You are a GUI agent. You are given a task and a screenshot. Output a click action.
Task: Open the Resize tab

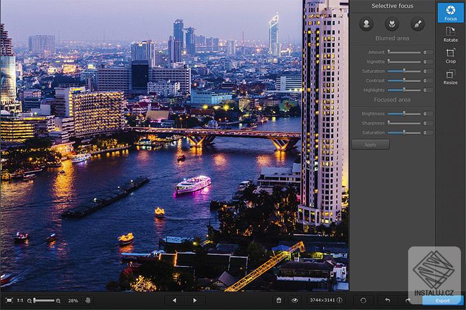point(450,77)
